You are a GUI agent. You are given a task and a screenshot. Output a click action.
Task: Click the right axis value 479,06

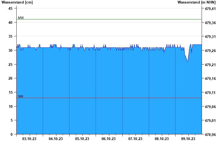click(x=210, y=107)
